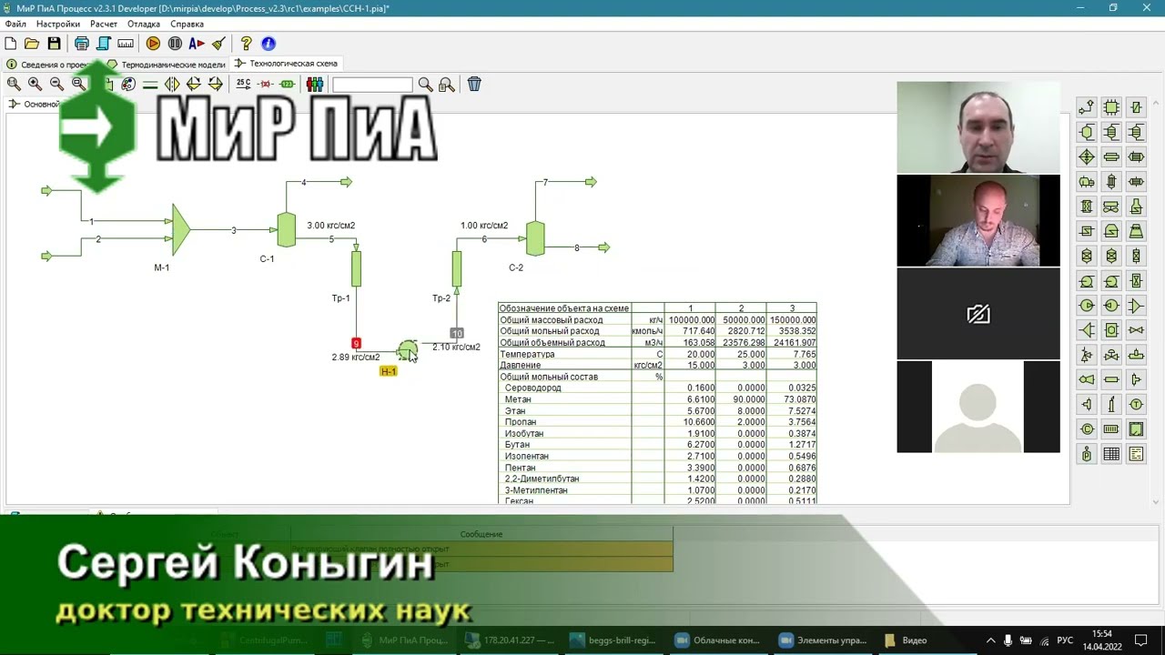The image size is (1165, 655).
Task: Click the Сообщение column header
Action: pos(481,534)
